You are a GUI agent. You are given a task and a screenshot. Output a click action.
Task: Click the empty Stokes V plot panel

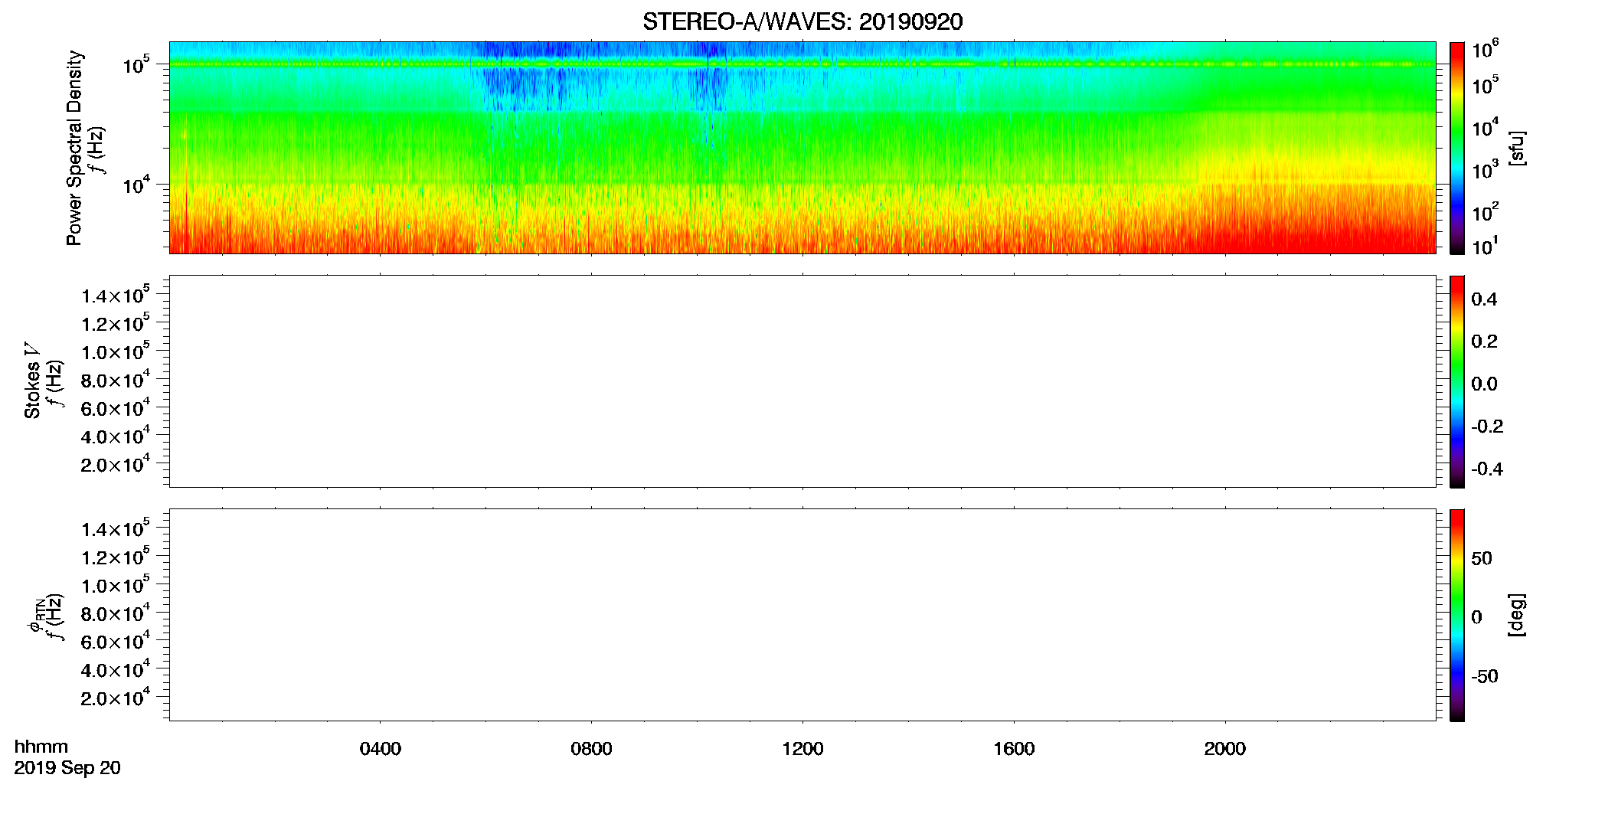point(802,381)
